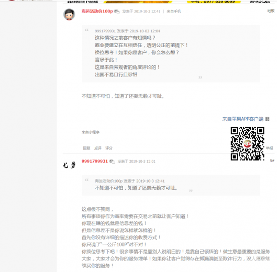Click 回复 under the first post

point(86,148)
